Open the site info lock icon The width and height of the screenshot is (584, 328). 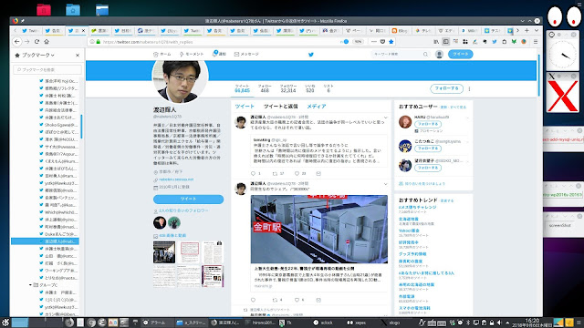tap(99, 42)
